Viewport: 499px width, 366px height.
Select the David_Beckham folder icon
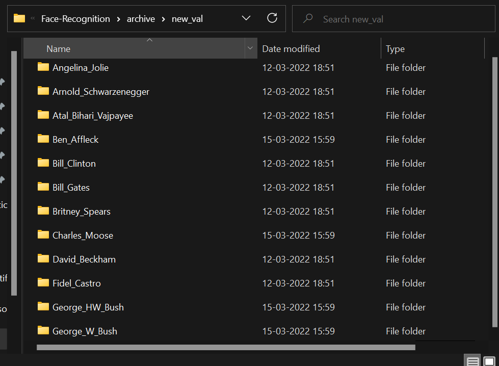coord(43,259)
